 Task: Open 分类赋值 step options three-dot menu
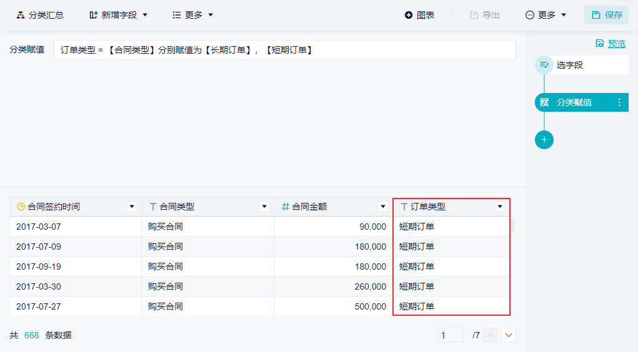619,102
